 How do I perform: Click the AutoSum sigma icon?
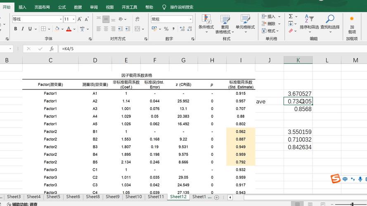tap(291, 16)
